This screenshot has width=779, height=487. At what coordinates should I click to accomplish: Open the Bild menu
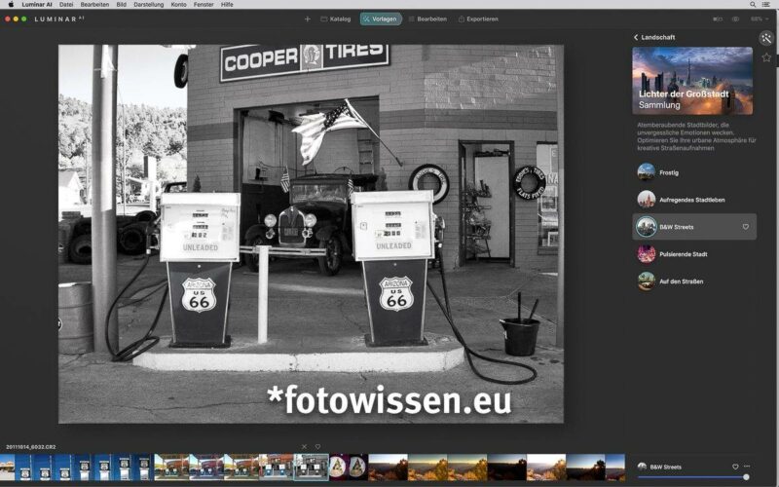click(121, 5)
